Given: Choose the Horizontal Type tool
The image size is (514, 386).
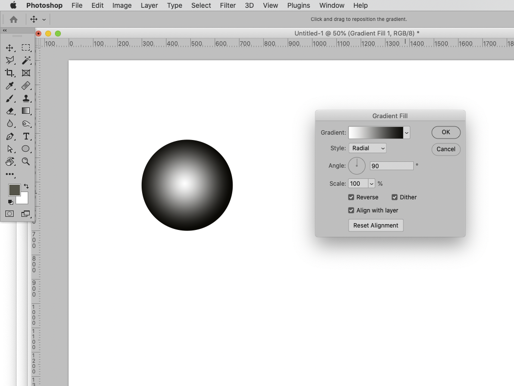Looking at the screenshot, I should pos(26,137).
